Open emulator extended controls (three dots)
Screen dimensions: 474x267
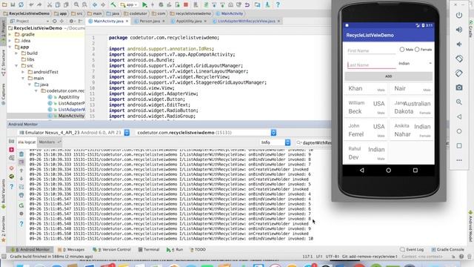459,160
